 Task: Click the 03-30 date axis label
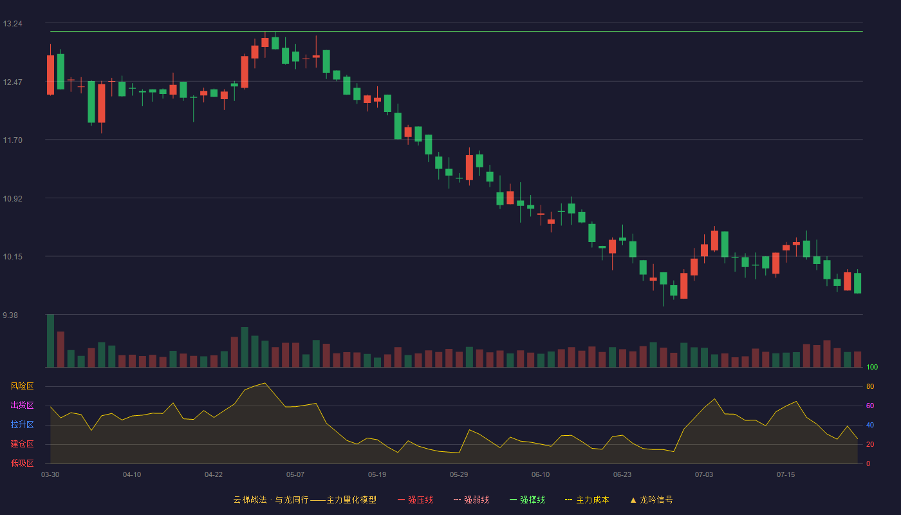tap(50, 474)
